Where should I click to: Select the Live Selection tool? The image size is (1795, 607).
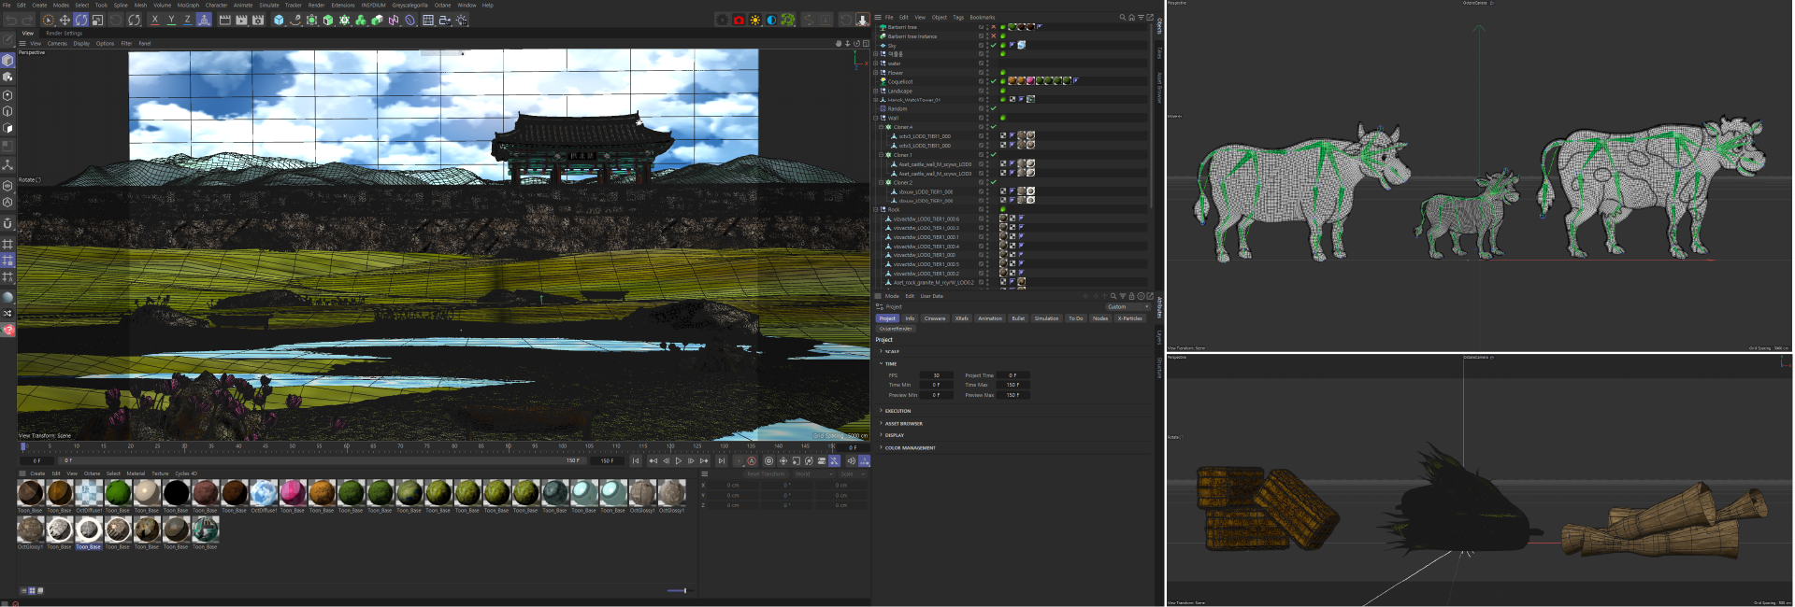(x=48, y=20)
